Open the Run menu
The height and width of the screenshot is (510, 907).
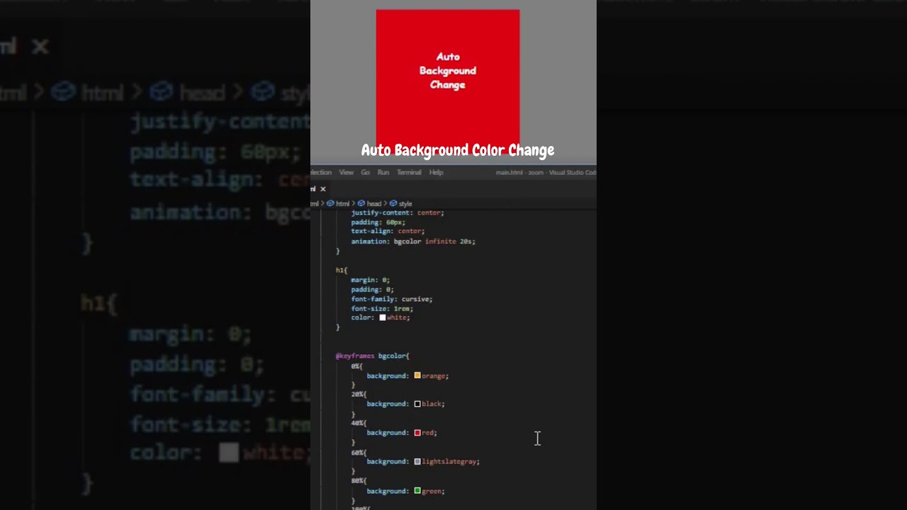point(383,173)
